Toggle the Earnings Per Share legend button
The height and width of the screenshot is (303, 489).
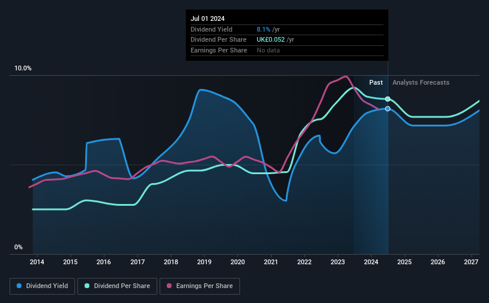[x=200, y=286]
